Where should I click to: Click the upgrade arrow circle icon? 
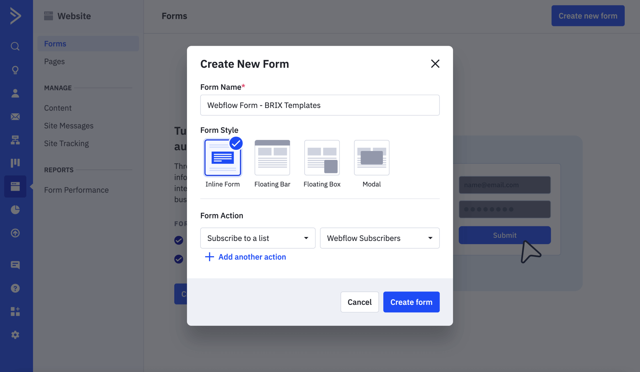click(x=15, y=233)
